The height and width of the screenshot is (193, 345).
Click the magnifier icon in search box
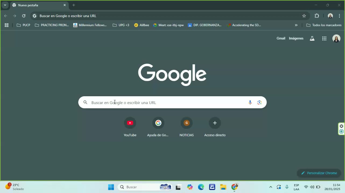click(x=85, y=102)
